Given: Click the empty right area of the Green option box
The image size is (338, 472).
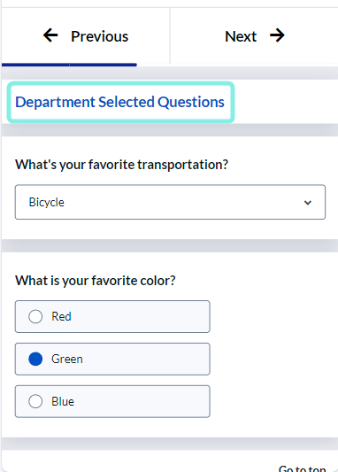Looking at the screenshot, I should tap(148, 360).
